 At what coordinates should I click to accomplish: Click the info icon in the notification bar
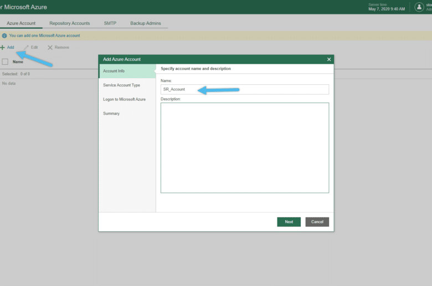[x=4, y=35]
